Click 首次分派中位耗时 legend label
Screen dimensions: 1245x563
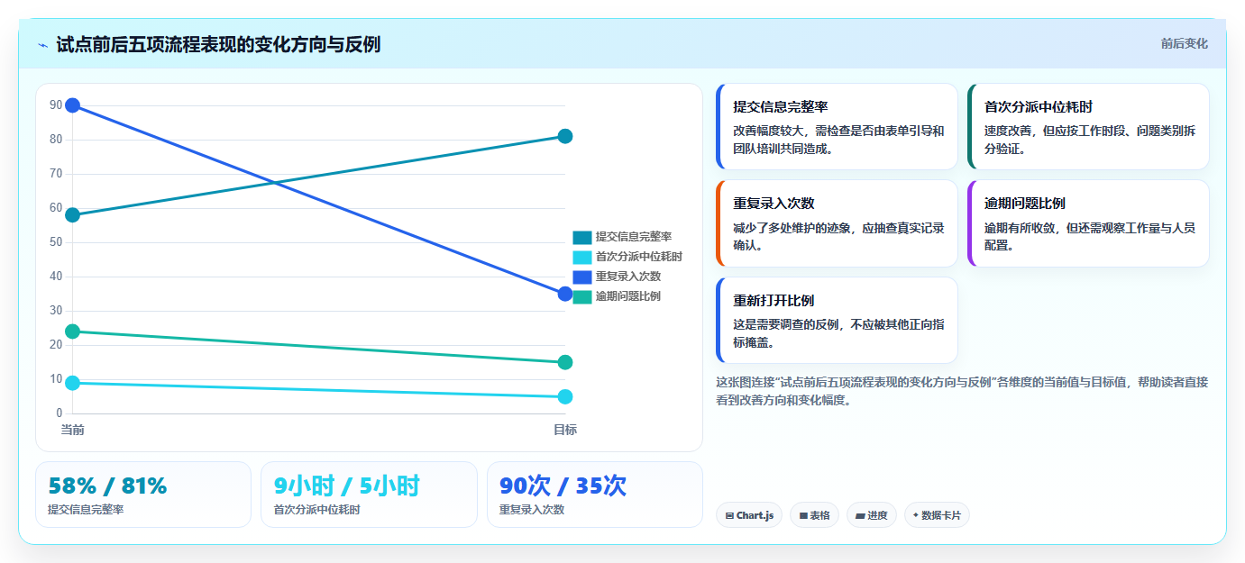pyautogui.click(x=638, y=257)
